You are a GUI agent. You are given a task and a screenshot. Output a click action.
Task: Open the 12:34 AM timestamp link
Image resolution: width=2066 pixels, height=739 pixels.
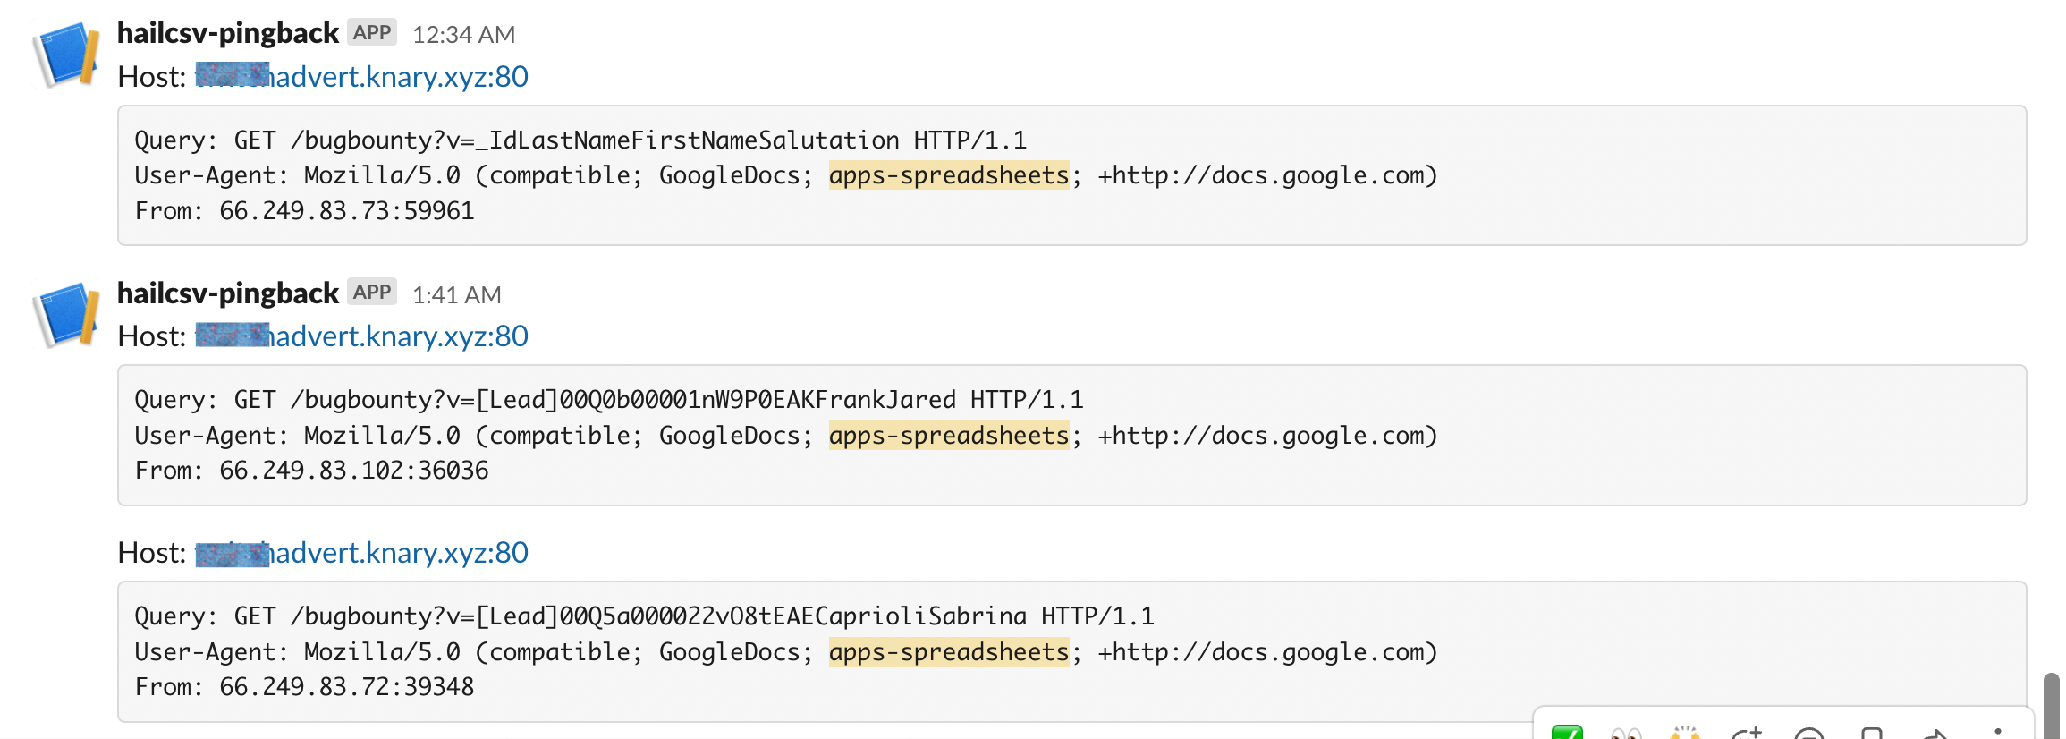click(x=463, y=35)
